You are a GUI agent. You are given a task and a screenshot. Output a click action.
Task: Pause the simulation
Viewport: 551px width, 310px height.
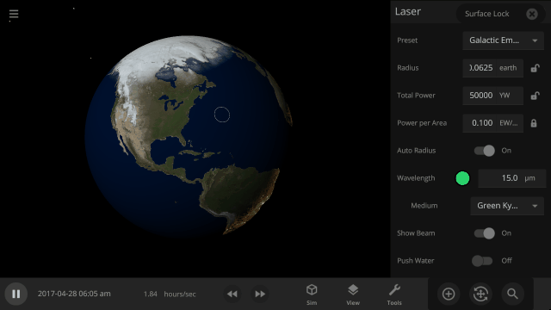[x=15, y=294]
